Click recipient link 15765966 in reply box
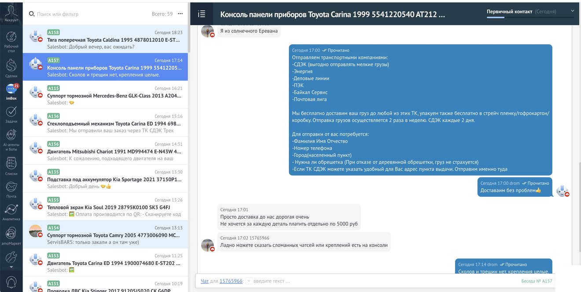This screenshot has width=581, height=292. [231, 281]
